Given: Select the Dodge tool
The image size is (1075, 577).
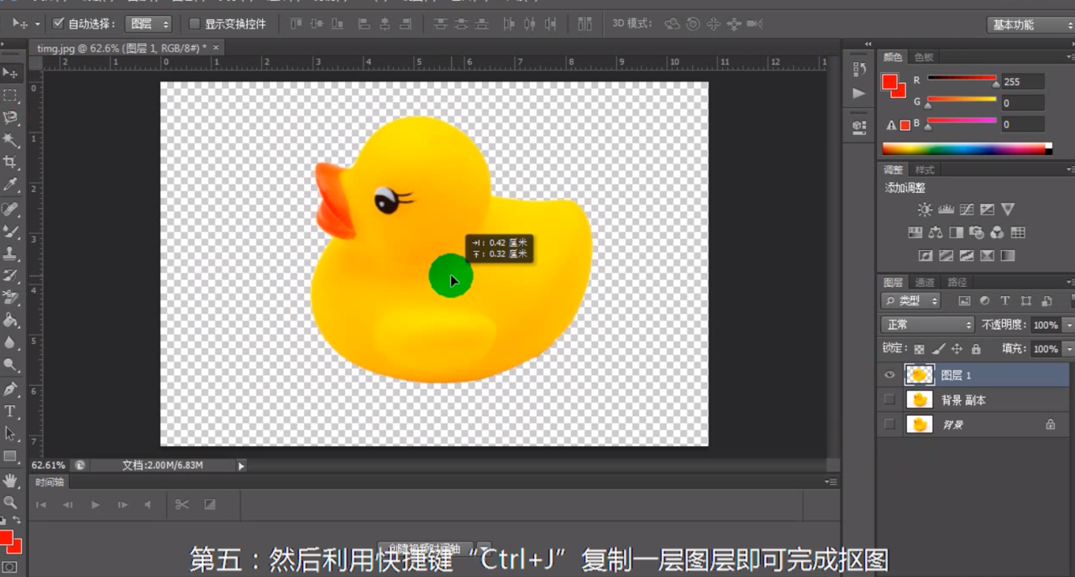Looking at the screenshot, I should (10, 365).
